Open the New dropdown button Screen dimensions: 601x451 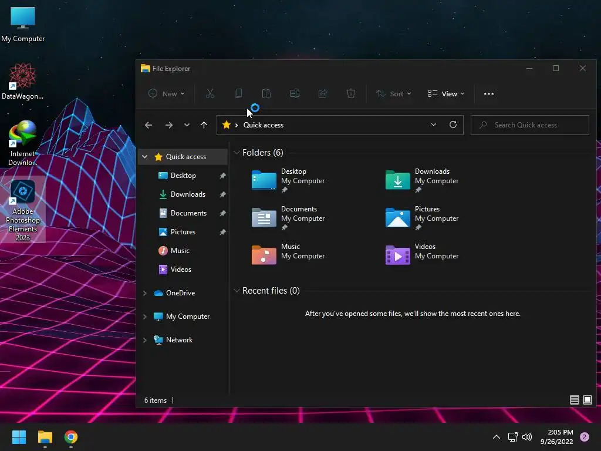pyautogui.click(x=166, y=93)
